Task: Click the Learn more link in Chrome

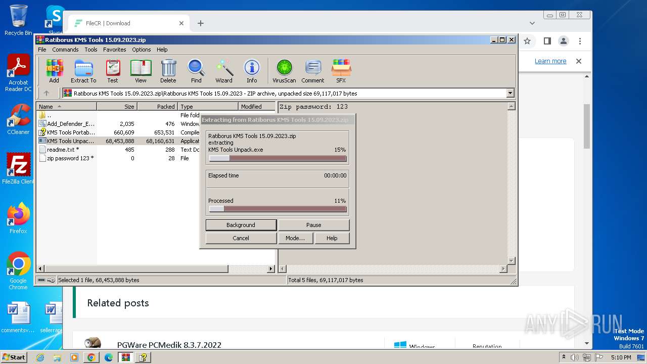Action: 550,61
